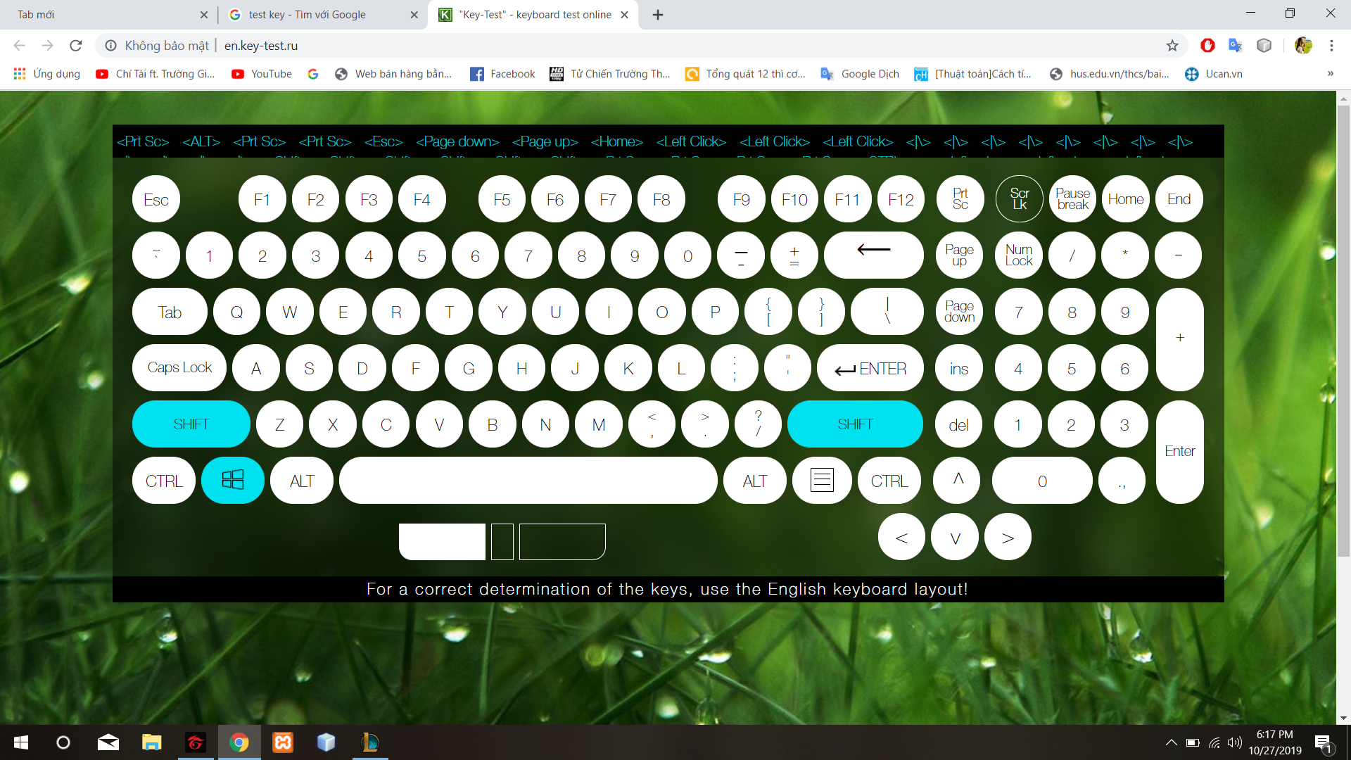The image size is (1351, 760).
Task: Open Chrome from the Windows taskbar
Action: coord(239,742)
